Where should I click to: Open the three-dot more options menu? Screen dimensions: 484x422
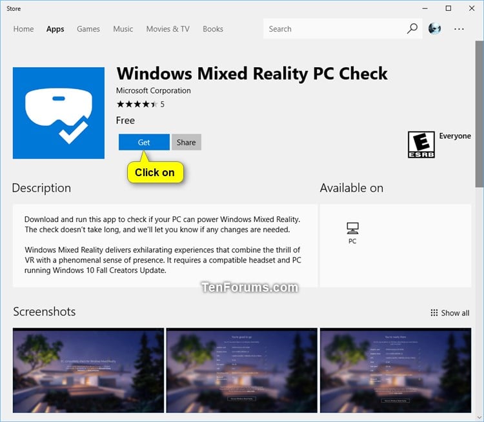click(x=459, y=29)
